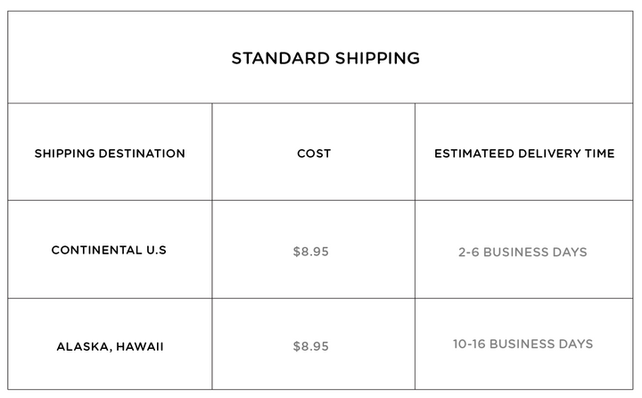Click the word "DESTINATION" in the first header
642x398 pixels.
coord(142,153)
